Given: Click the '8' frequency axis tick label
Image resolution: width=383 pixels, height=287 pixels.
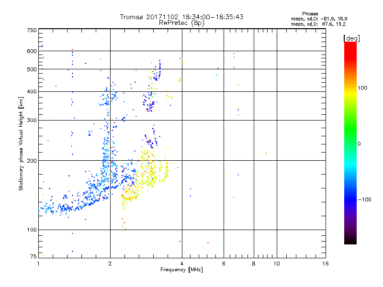Looking at the screenshot, I should [x=254, y=264].
